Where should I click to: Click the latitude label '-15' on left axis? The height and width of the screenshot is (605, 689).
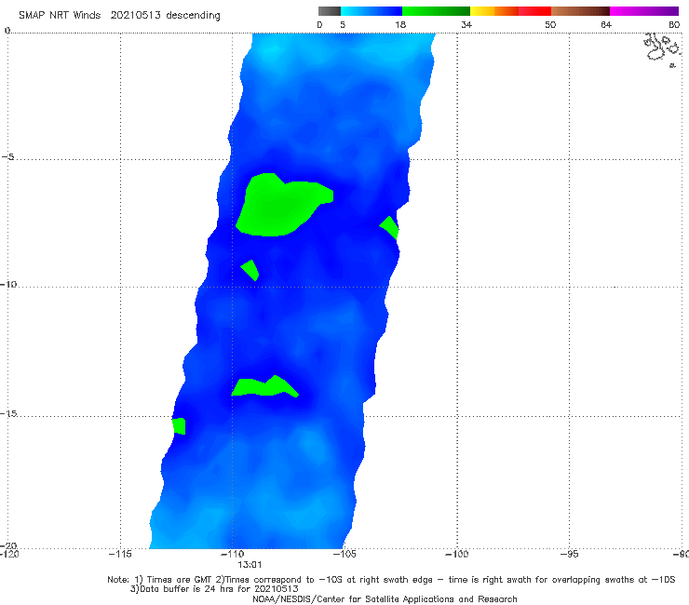click(x=8, y=413)
